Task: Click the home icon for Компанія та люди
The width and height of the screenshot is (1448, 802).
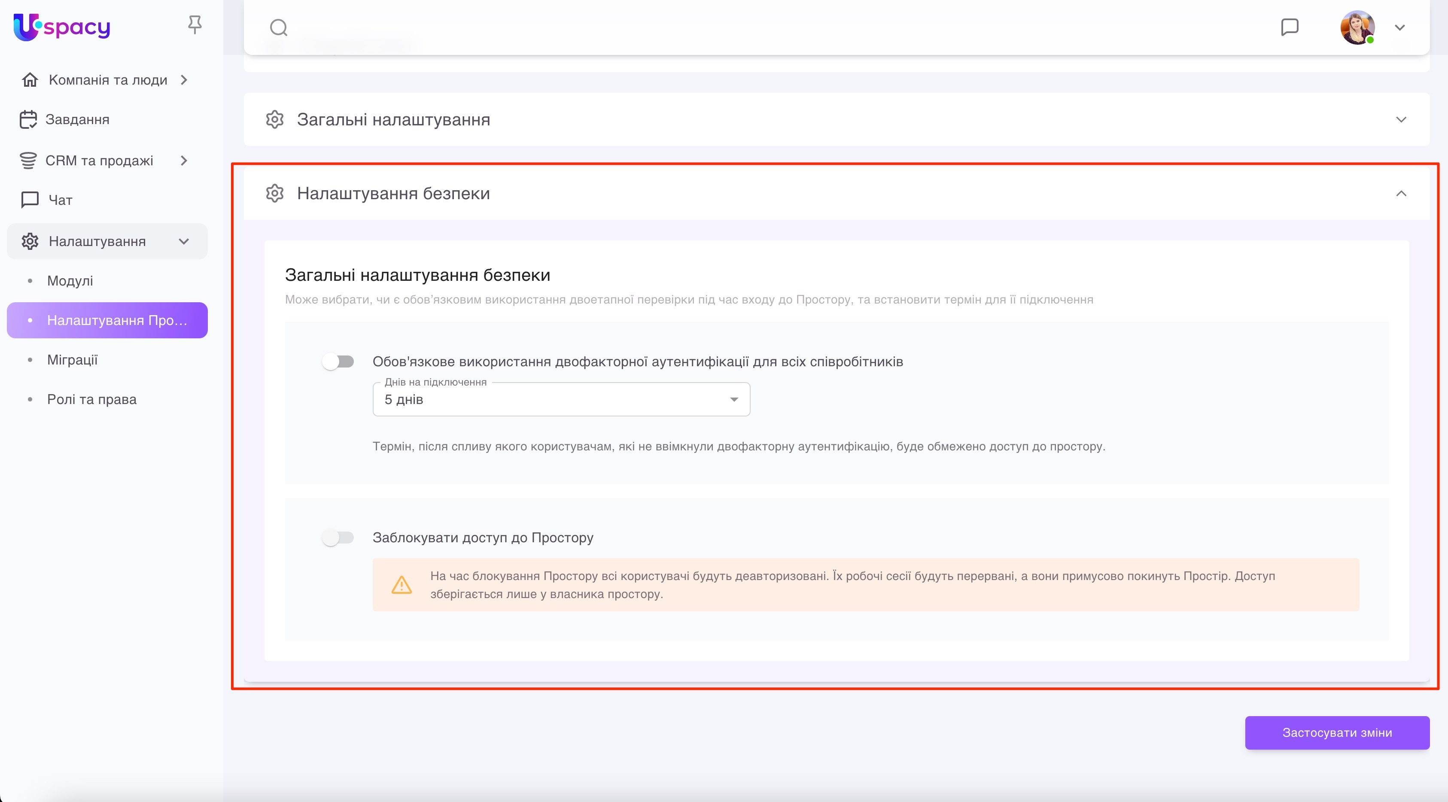Action: pyautogui.click(x=30, y=80)
